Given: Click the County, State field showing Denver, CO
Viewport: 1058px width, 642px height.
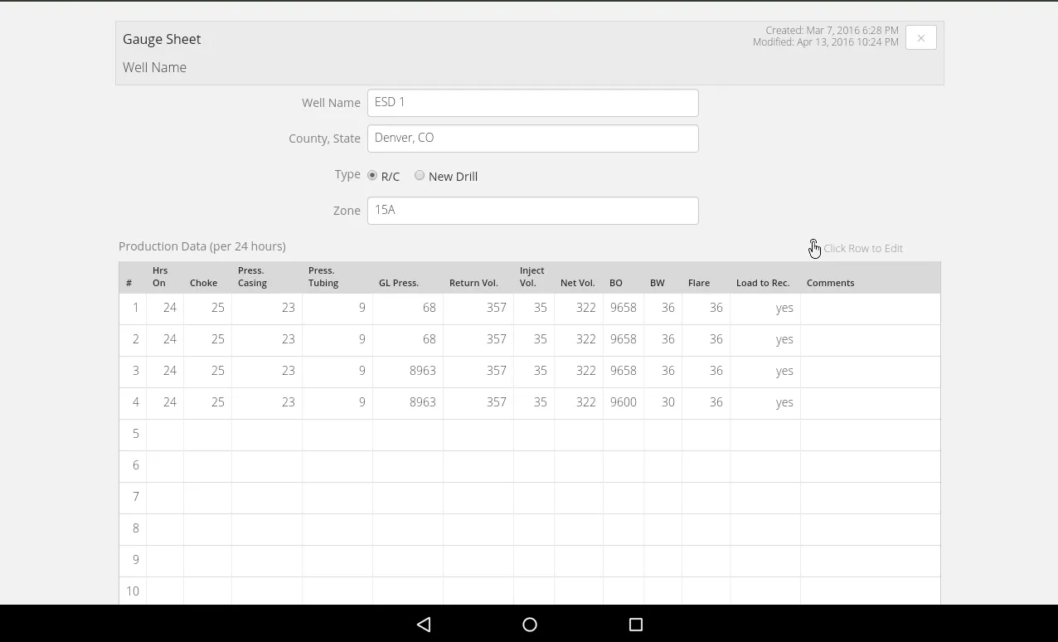Looking at the screenshot, I should click(x=533, y=138).
